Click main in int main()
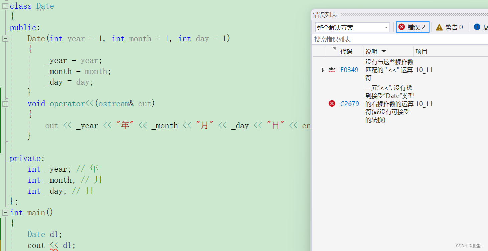This screenshot has height=251, width=488. tap(36, 213)
